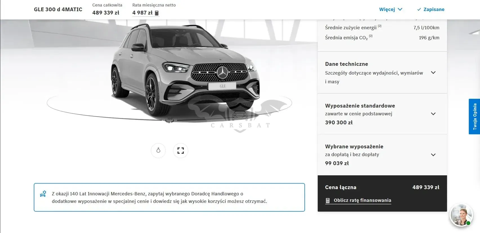
Task: Click the calculator icon beside Oblicz ratę finansowania
Action: coord(328,201)
